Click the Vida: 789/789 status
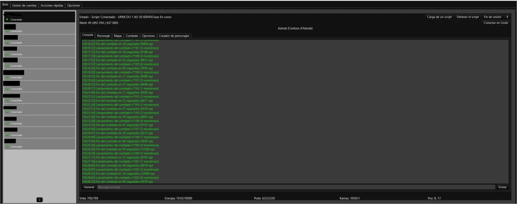Viewport: 517px width, 204px height. click(89, 198)
